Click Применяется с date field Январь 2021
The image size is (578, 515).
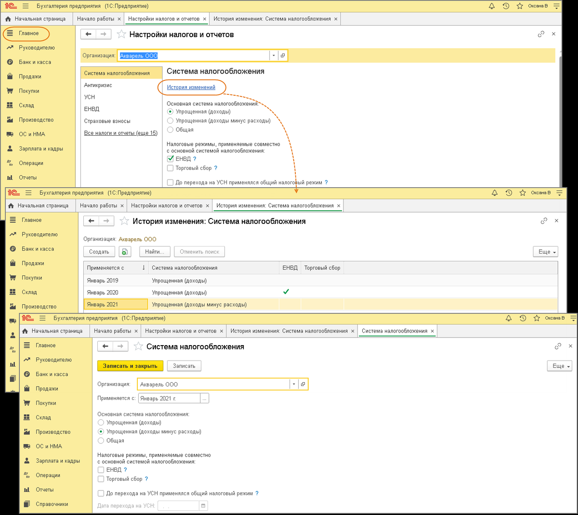pos(169,398)
